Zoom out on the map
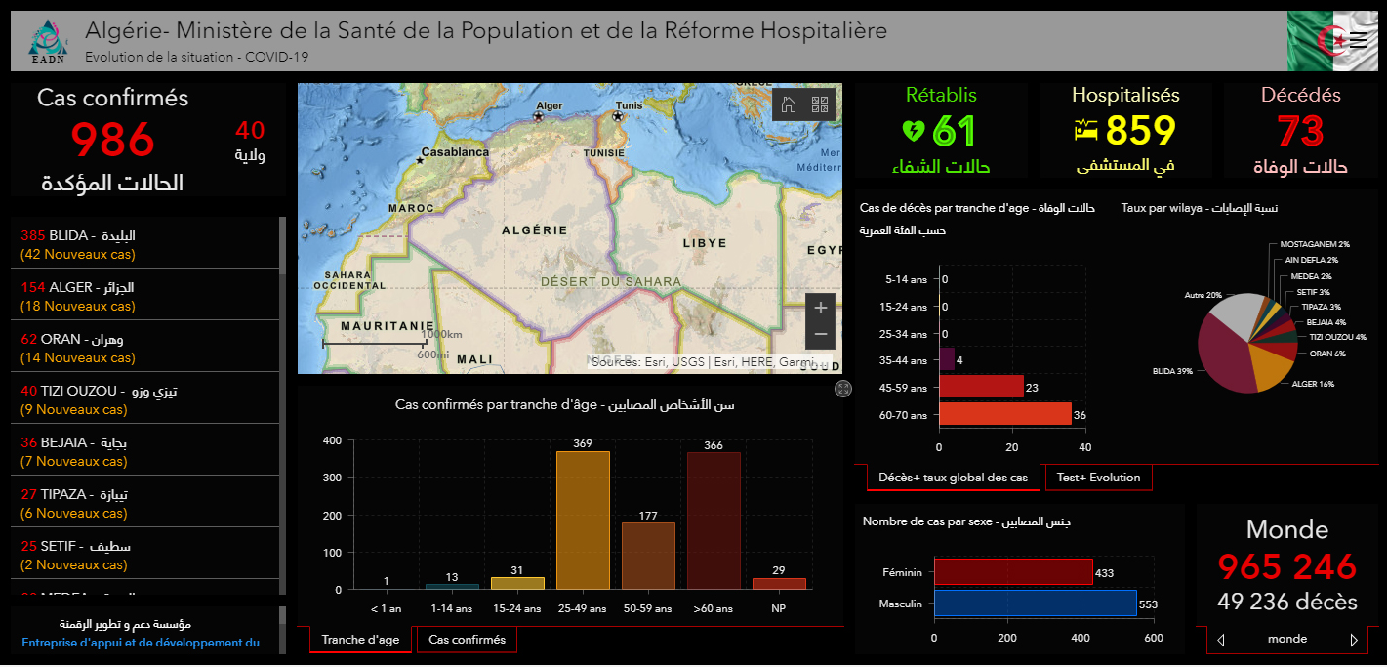 820,334
